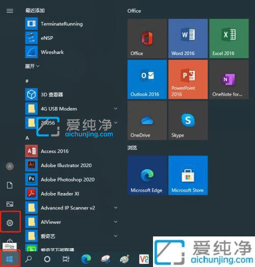Open the paint palette app on taskbar

125,259
